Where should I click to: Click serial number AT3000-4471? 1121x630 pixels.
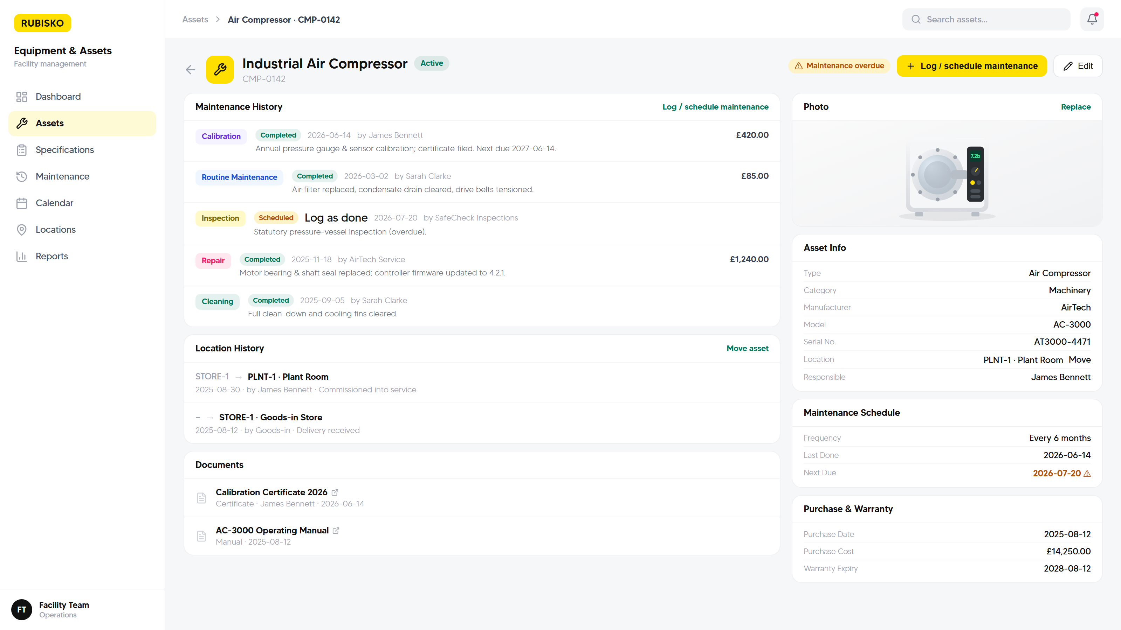click(x=1062, y=342)
